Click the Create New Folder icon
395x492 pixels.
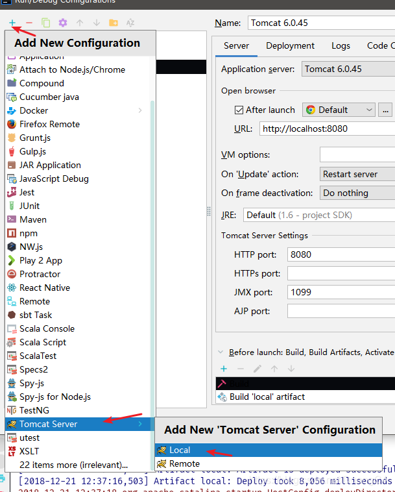[x=114, y=23]
